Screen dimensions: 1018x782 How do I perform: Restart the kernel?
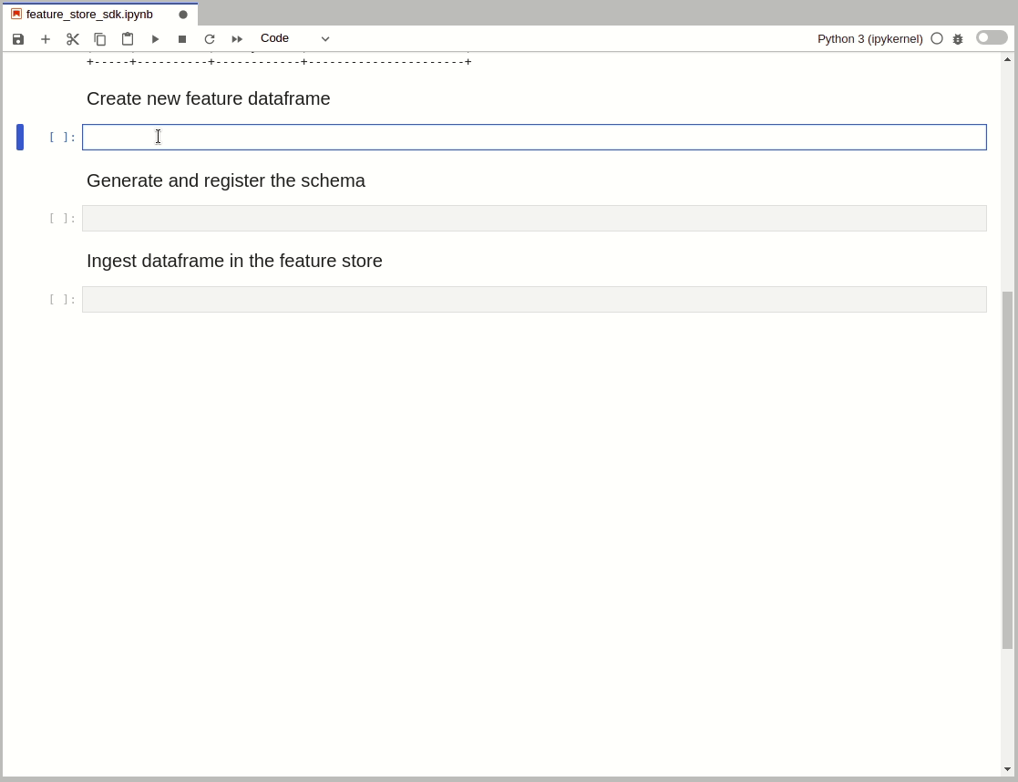tap(210, 39)
